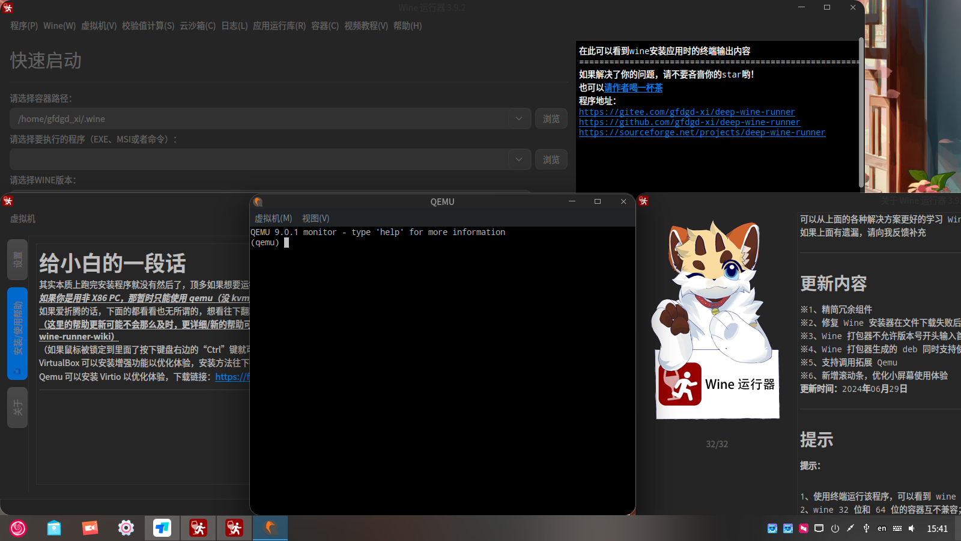Click the 32/32 image counter text
The image size is (961, 541).
coord(717,444)
